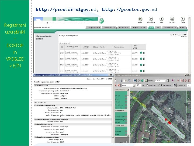Click map icon in row 52005
The height and width of the screenshot is (146, 194).
click(144, 59)
